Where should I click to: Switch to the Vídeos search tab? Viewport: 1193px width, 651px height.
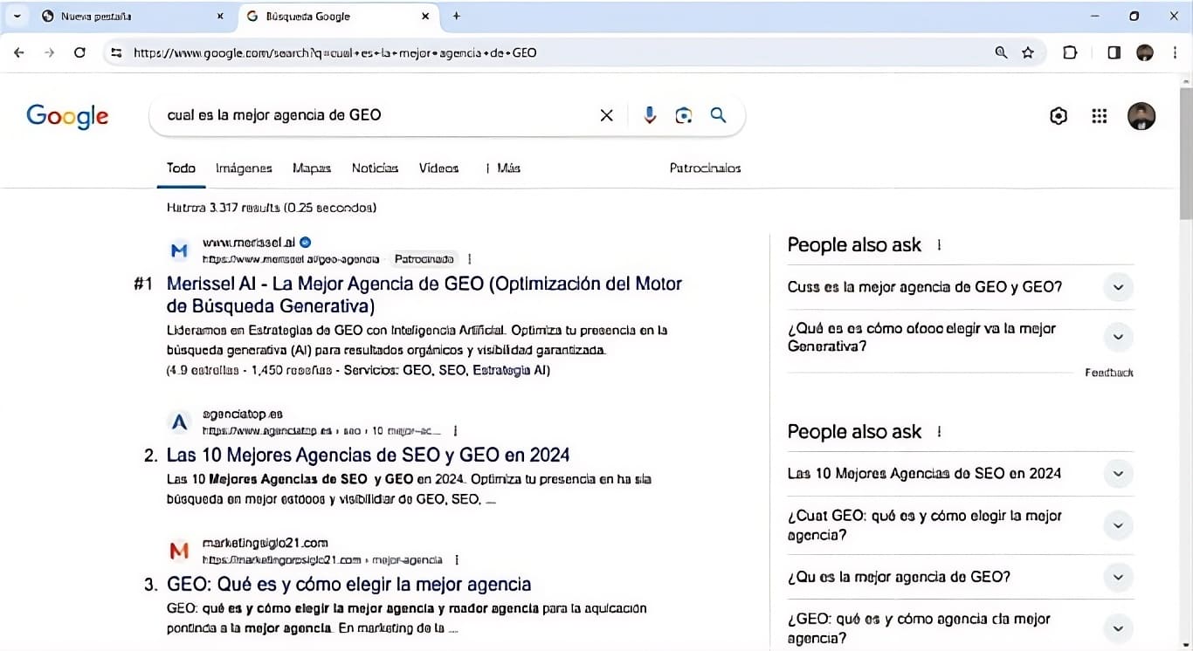438,168
